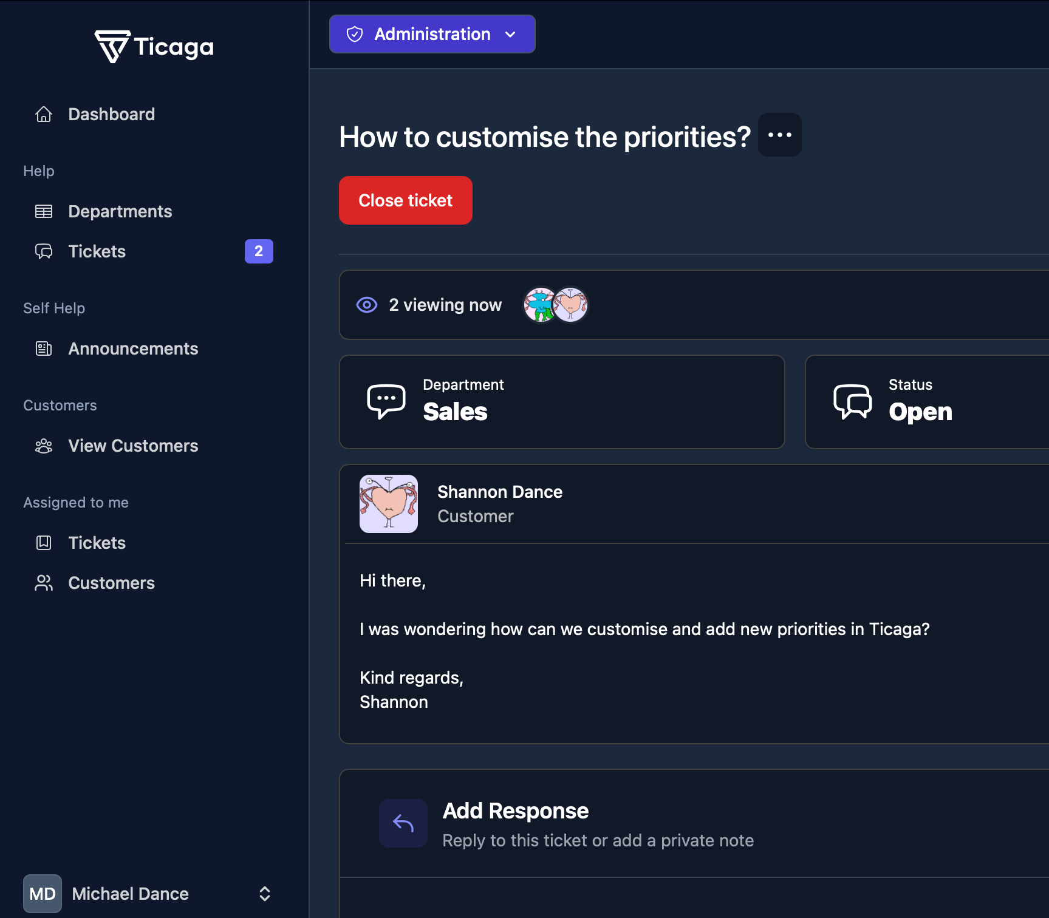Click the View Customers group icon
Screen dimensions: 1049x918
coord(44,446)
